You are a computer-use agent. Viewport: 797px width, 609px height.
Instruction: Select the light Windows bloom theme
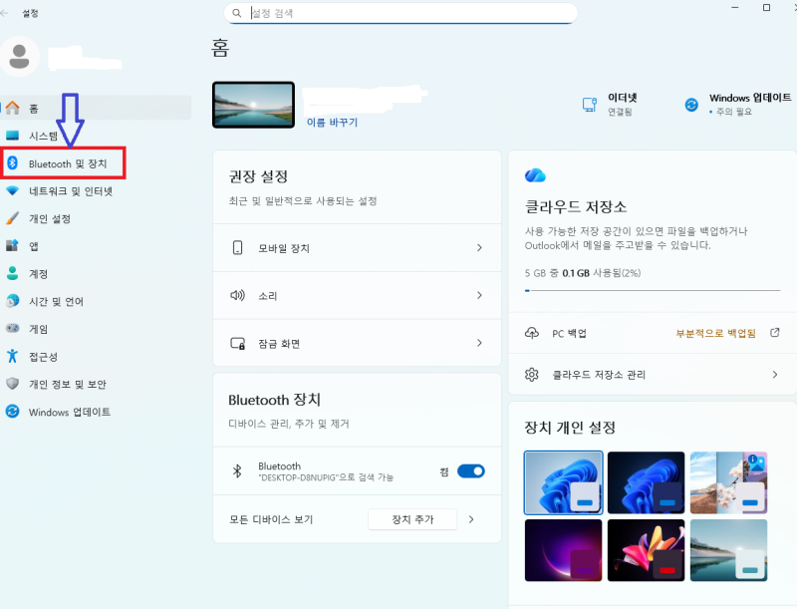click(x=563, y=482)
